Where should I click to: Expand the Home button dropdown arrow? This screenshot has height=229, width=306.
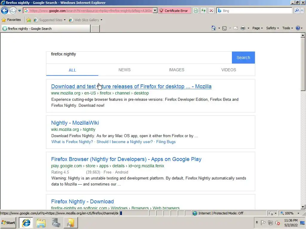tap(219, 28)
